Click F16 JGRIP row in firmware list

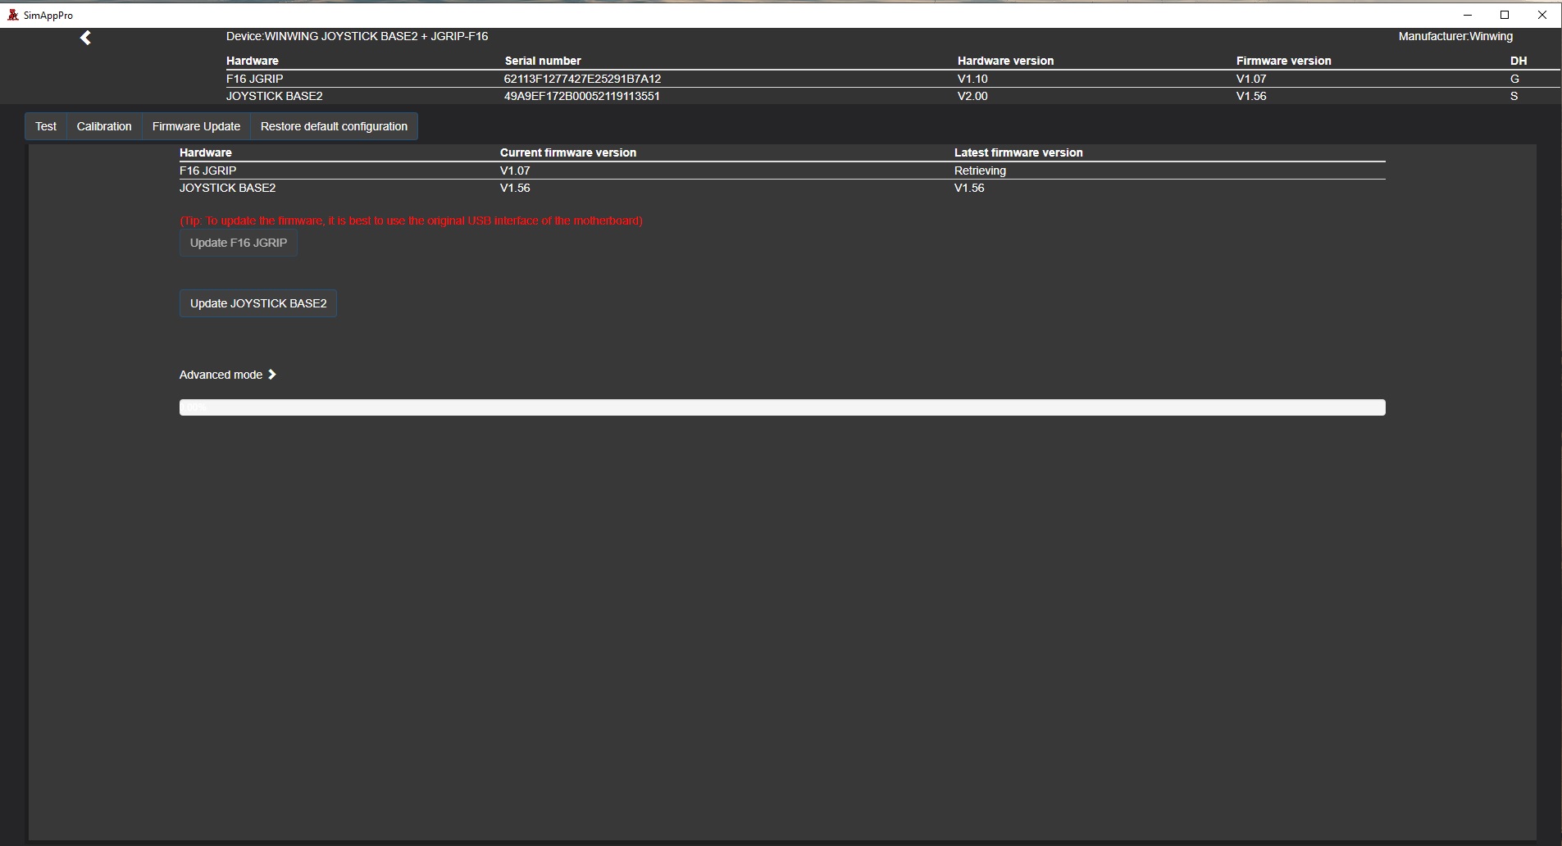(782, 171)
